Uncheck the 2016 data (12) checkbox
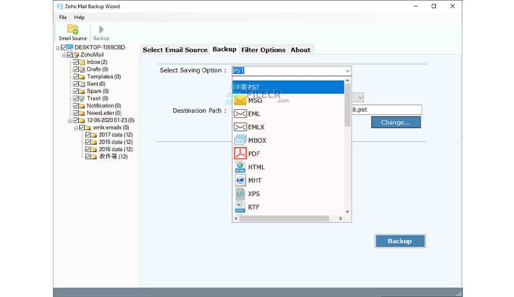Screen dimensions: 514x297 (x=88, y=150)
